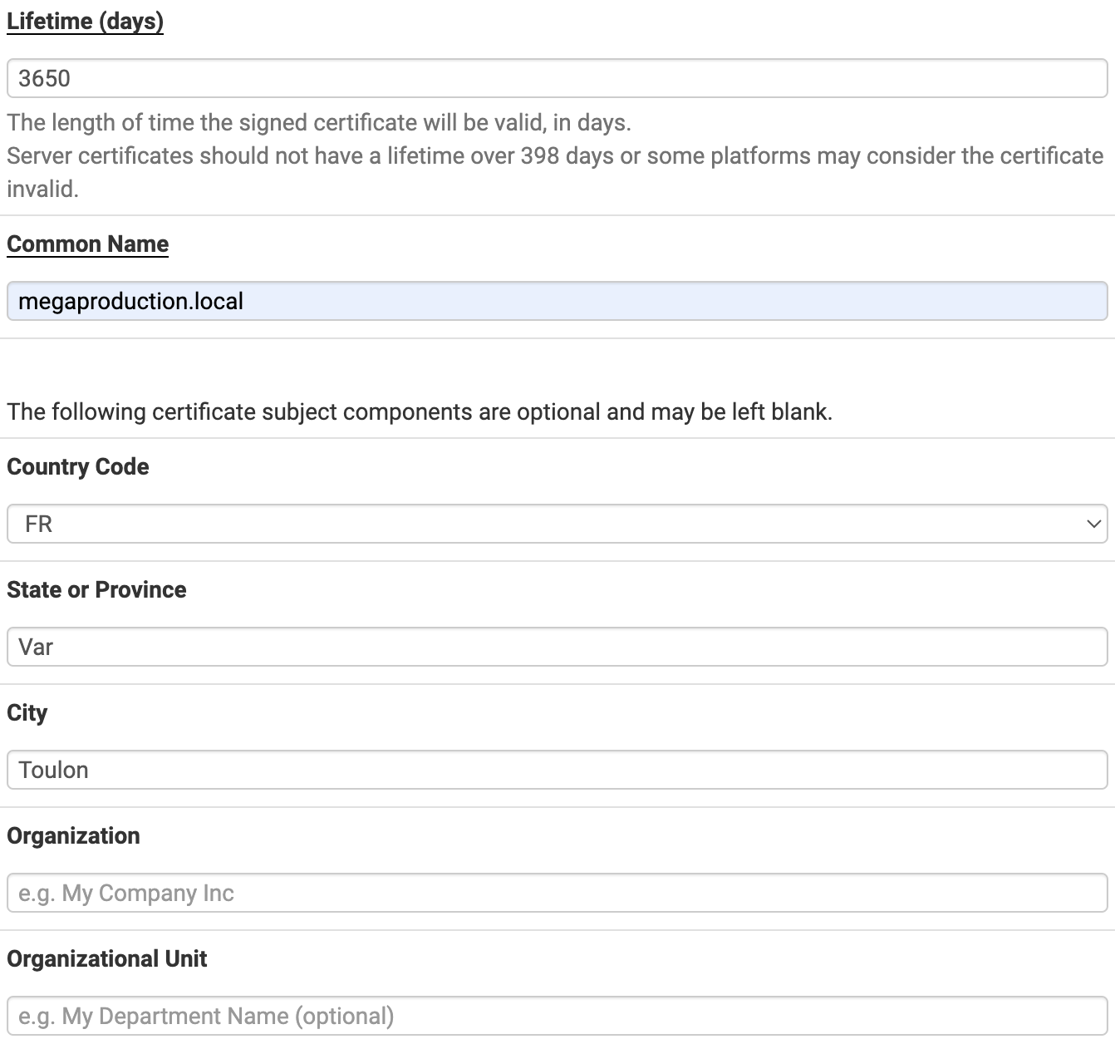Click the certificate validity length help text
Image resolution: width=1115 pixels, height=1044 pixels.
[x=319, y=123]
